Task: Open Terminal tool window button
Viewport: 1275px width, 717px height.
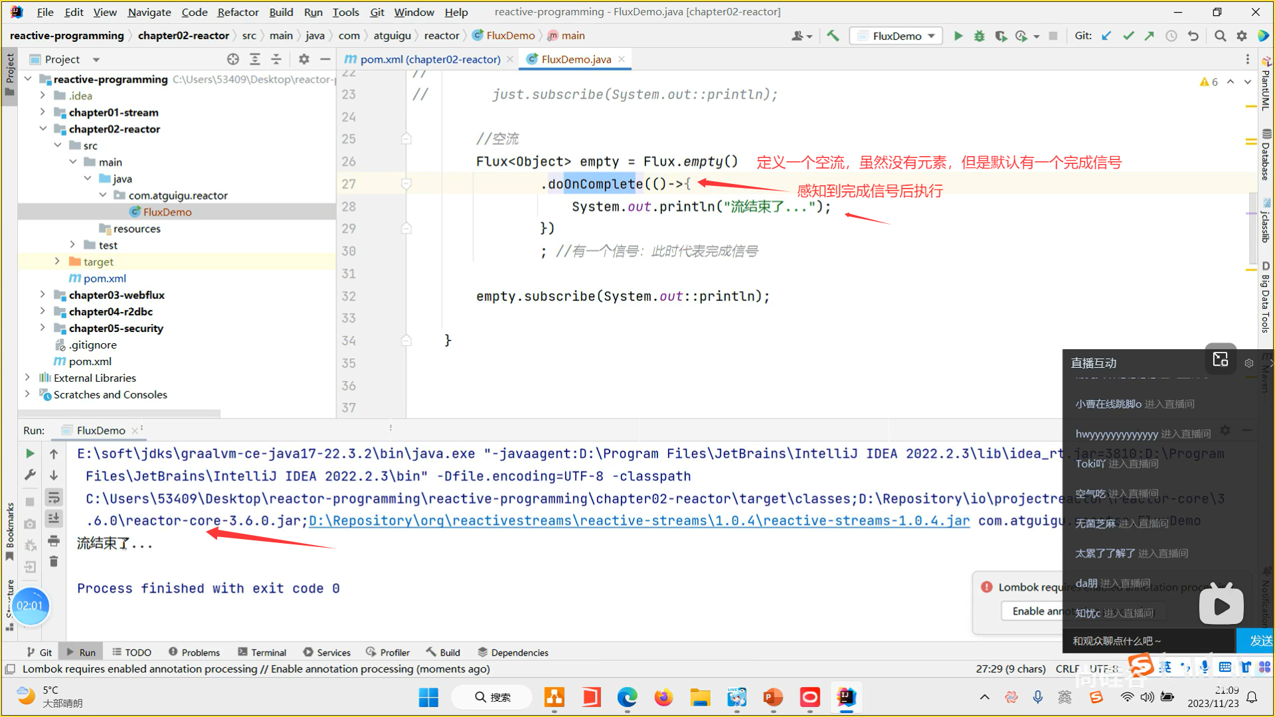Action: pos(262,653)
